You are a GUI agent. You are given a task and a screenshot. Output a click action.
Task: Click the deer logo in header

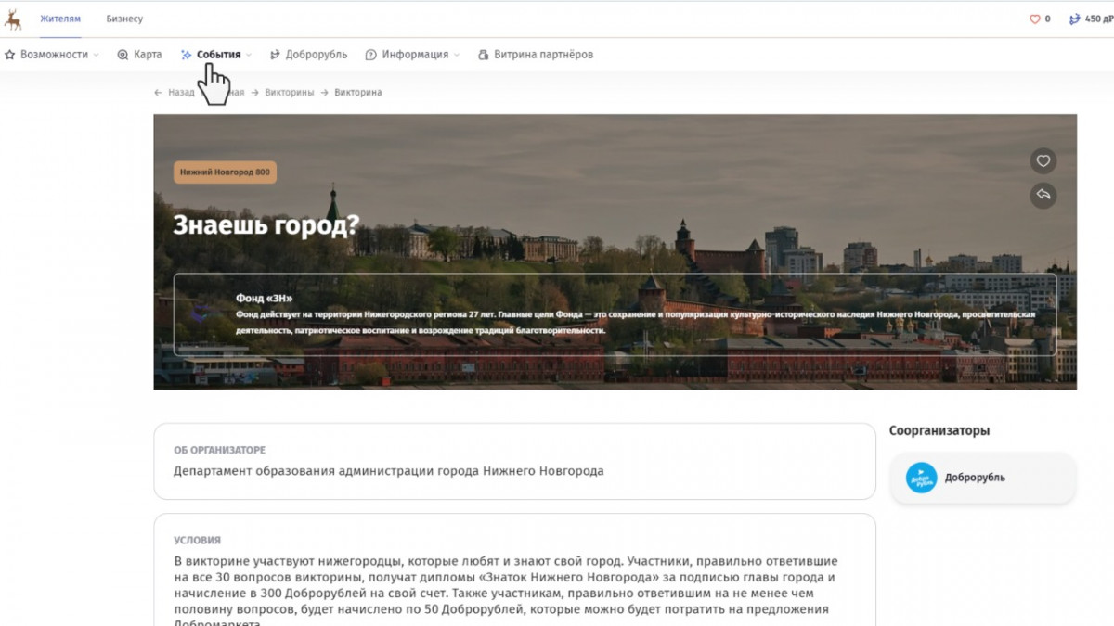(x=13, y=19)
